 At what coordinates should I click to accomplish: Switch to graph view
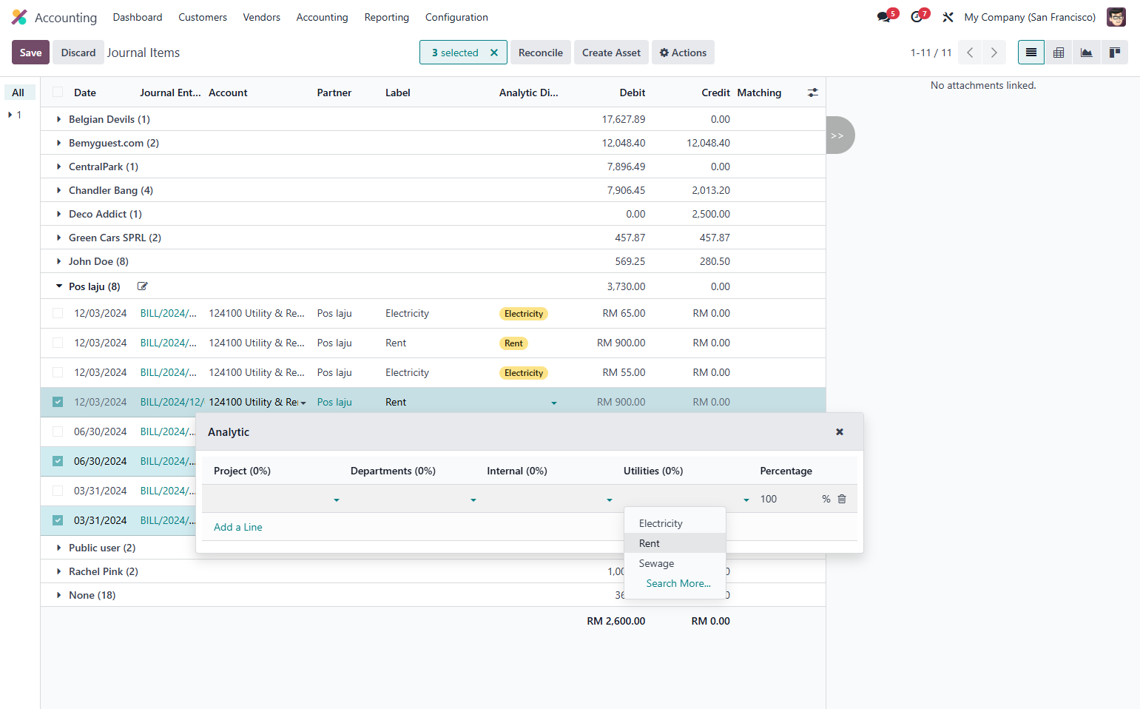1086,53
